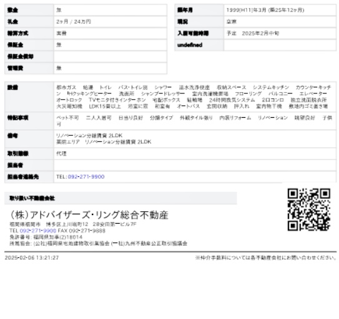This screenshot has height=319, width=339.
Task: Click the license number 福岡県知事(2)18014 line
Action: [x=46, y=237]
